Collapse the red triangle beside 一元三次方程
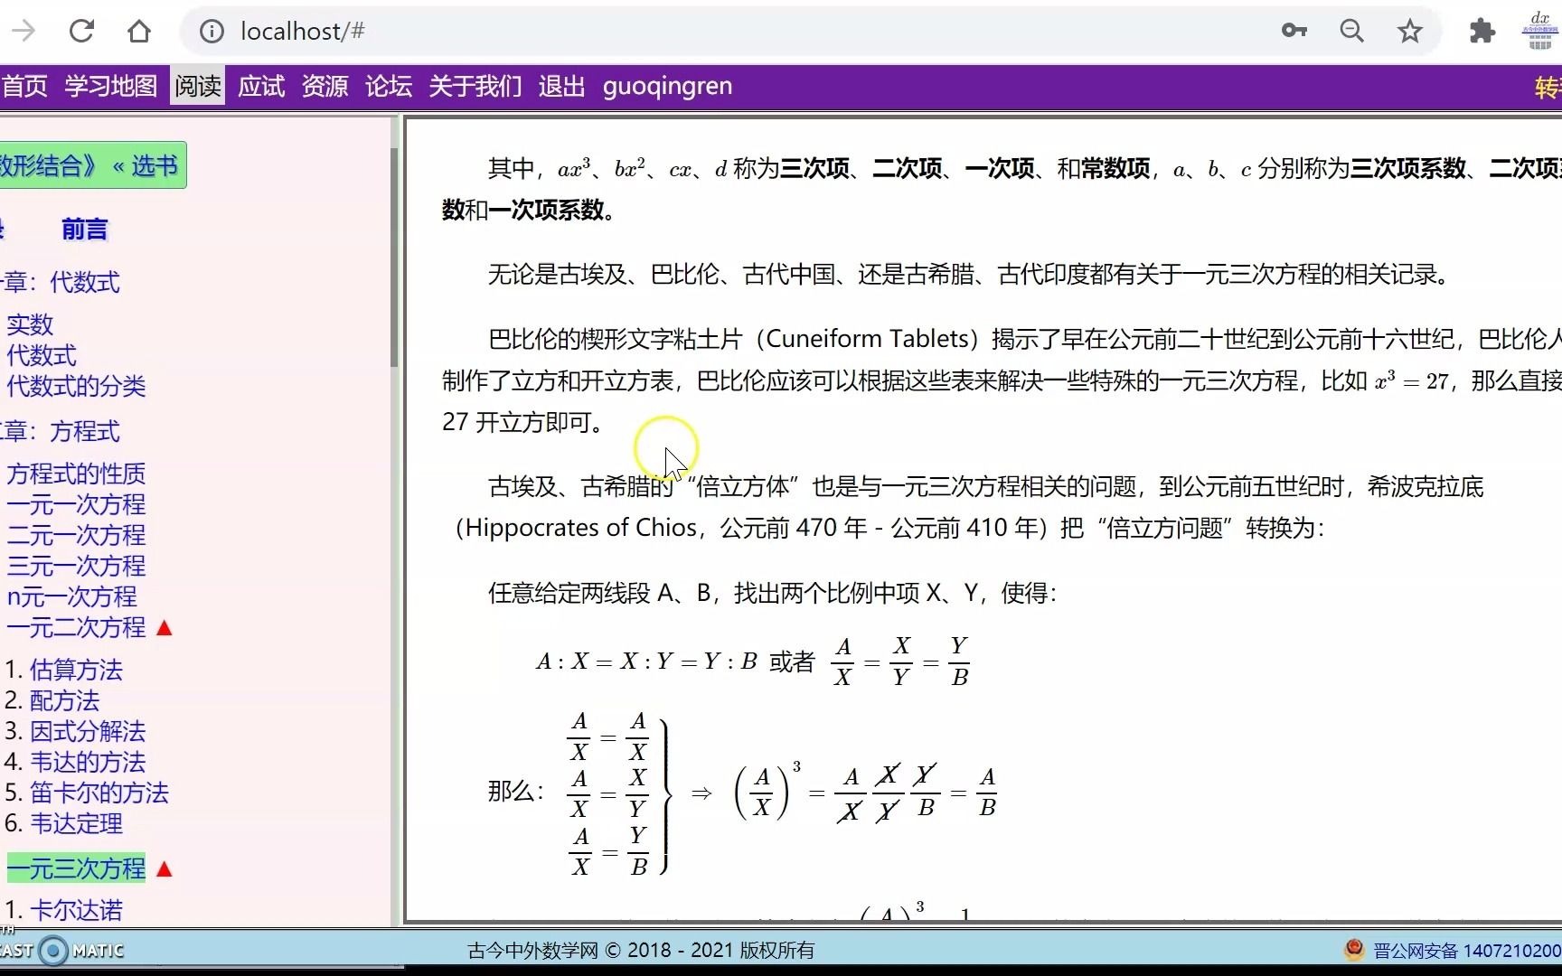The width and height of the screenshot is (1562, 976). (165, 869)
